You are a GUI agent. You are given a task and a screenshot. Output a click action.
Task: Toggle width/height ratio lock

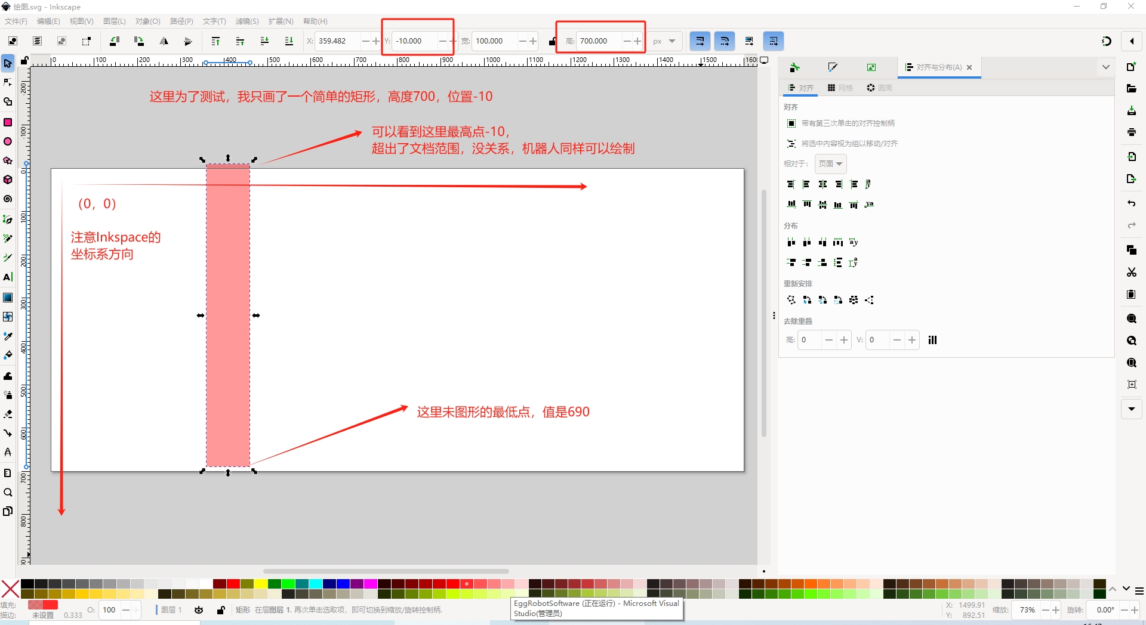(552, 42)
